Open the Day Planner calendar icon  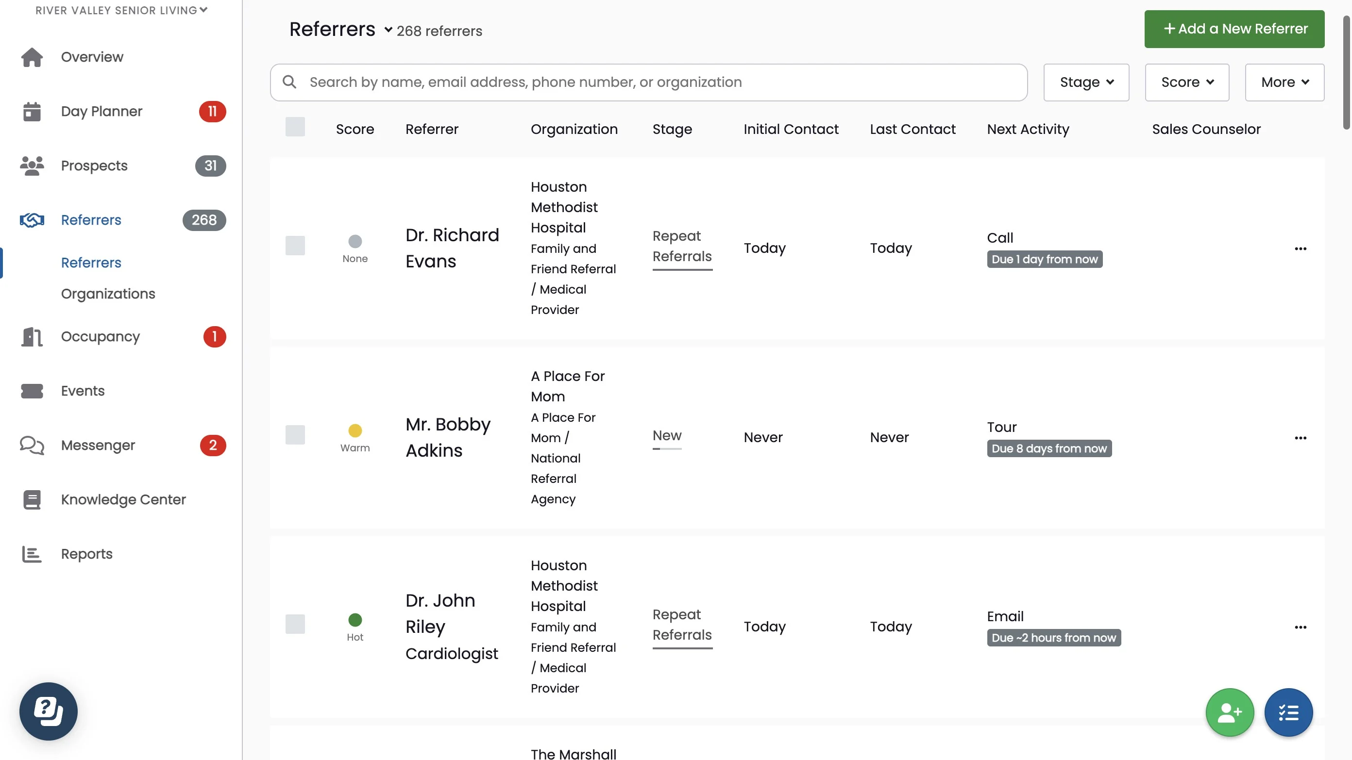click(32, 112)
